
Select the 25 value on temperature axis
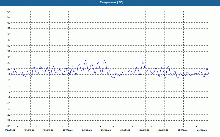[9, 63]
